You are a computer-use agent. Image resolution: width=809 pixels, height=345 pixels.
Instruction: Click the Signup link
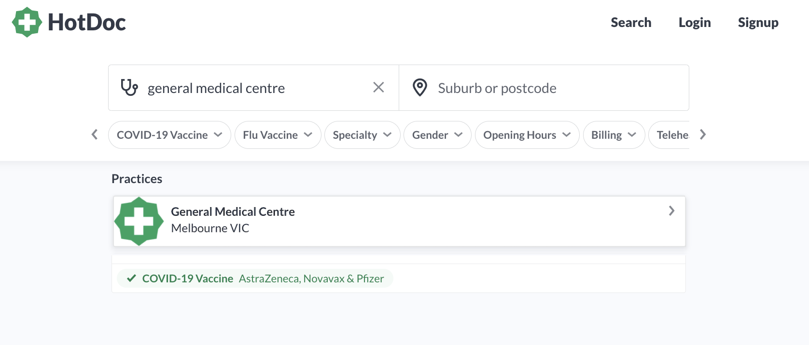pyautogui.click(x=758, y=23)
